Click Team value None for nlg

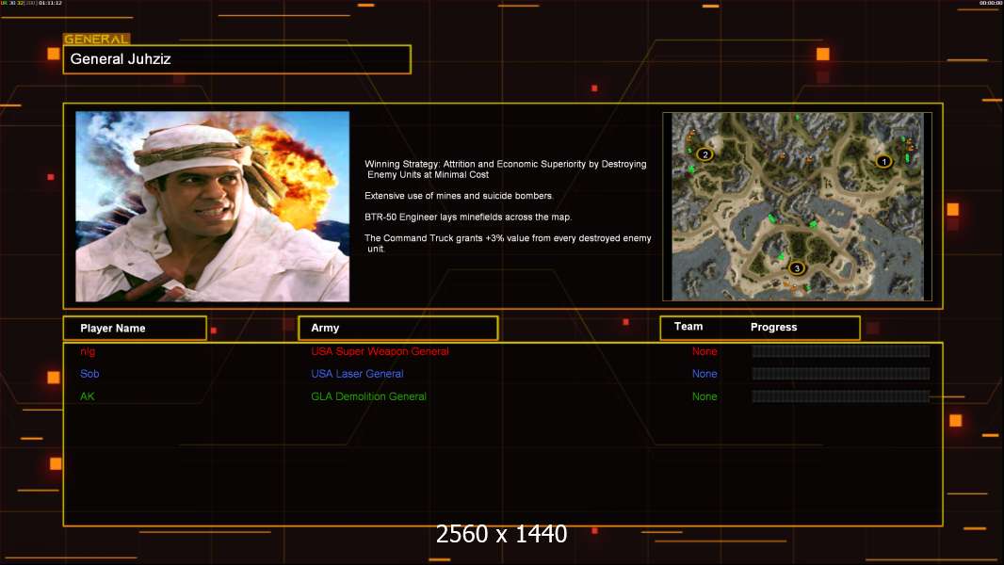[704, 351]
